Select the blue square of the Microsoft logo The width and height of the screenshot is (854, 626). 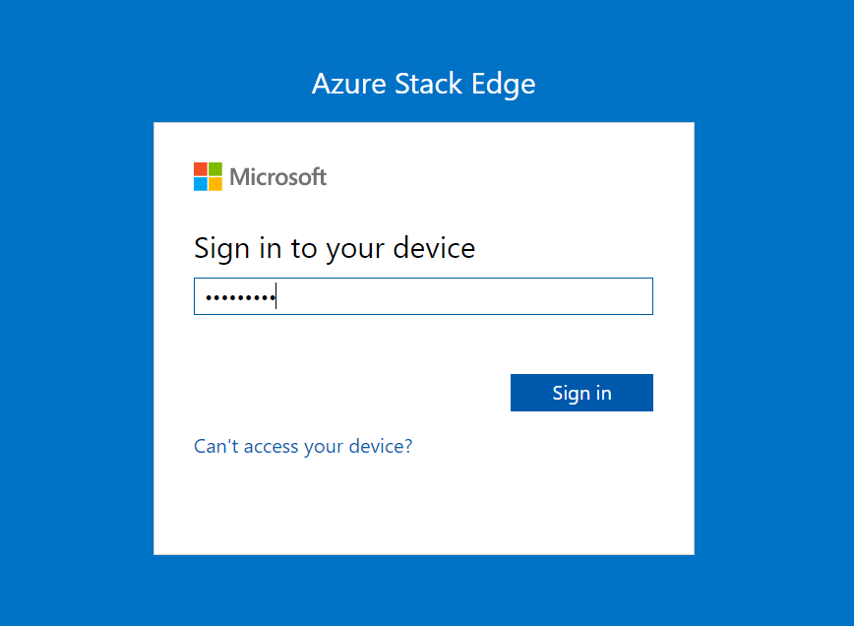[x=199, y=183]
